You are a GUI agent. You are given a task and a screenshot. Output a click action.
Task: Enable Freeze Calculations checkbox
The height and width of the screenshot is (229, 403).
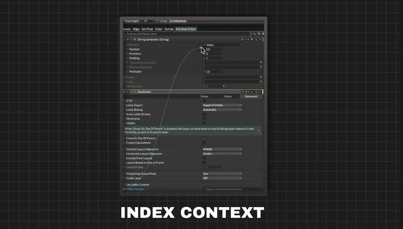[205, 143]
